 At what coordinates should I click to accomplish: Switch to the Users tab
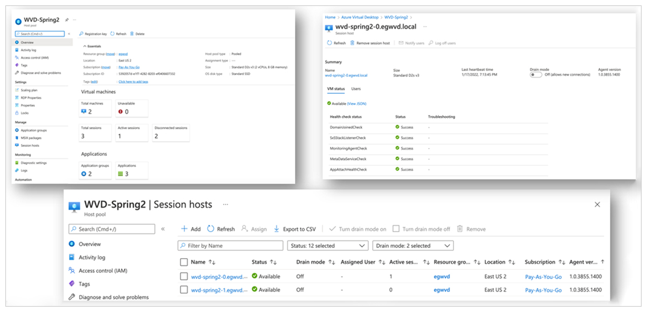point(356,89)
